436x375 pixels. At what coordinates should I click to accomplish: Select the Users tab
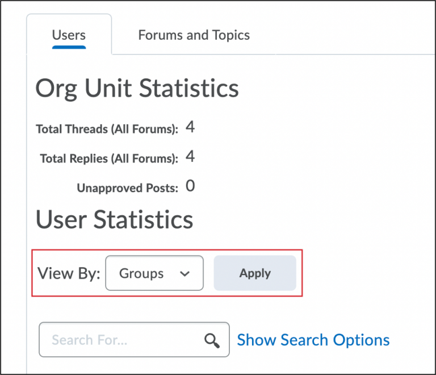(x=69, y=35)
